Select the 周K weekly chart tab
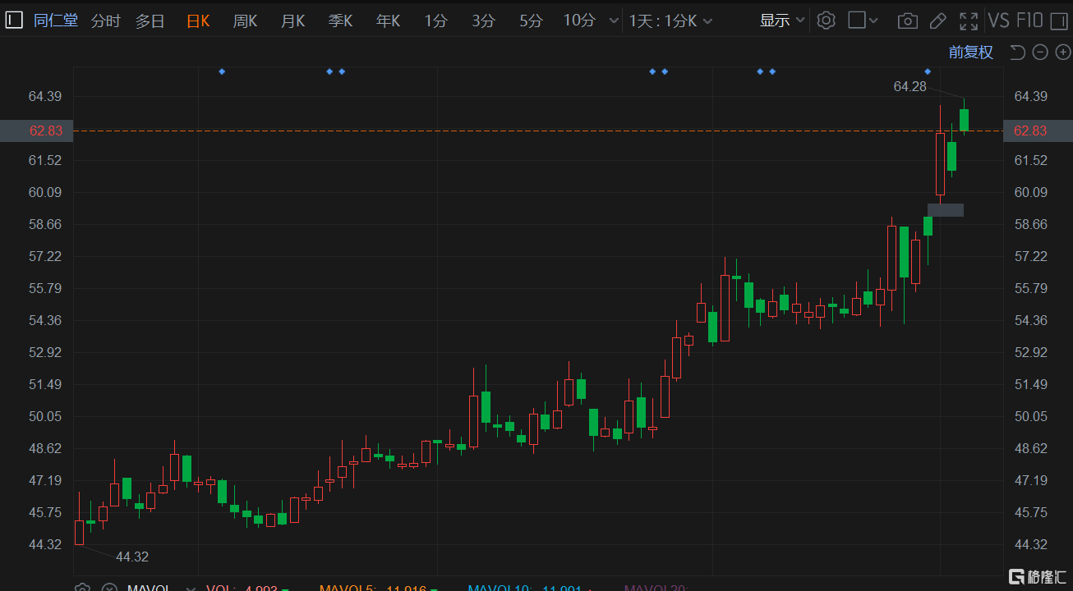The width and height of the screenshot is (1073, 591). pos(245,21)
